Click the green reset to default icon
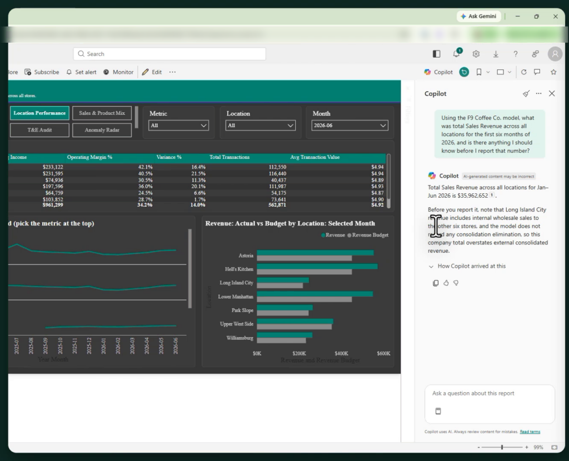 click(464, 72)
